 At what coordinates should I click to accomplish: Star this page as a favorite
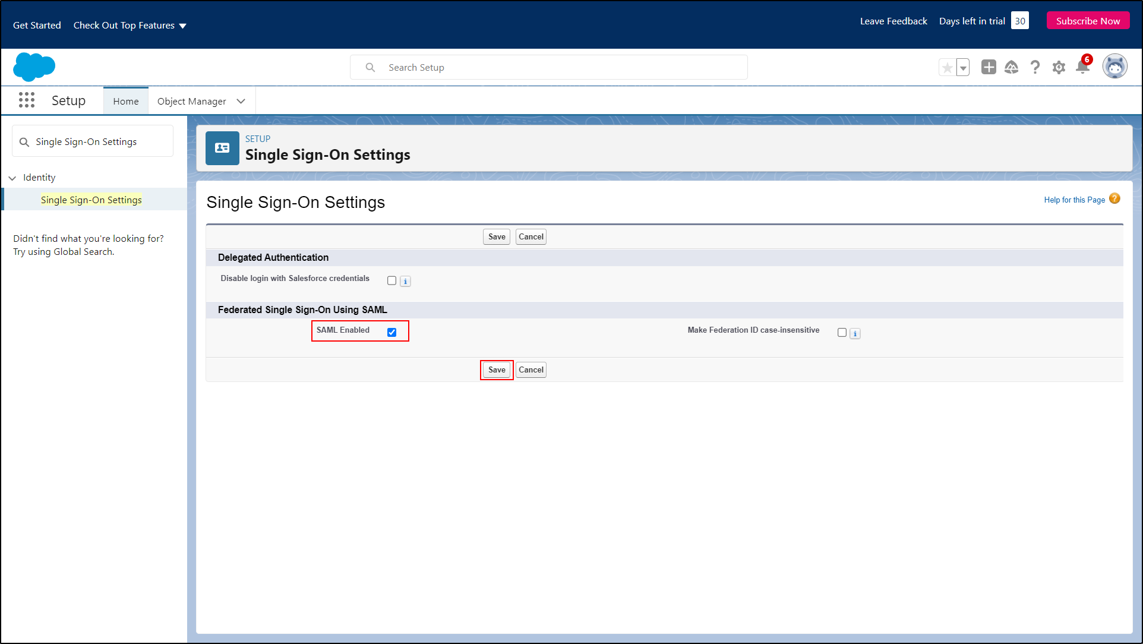[947, 67]
